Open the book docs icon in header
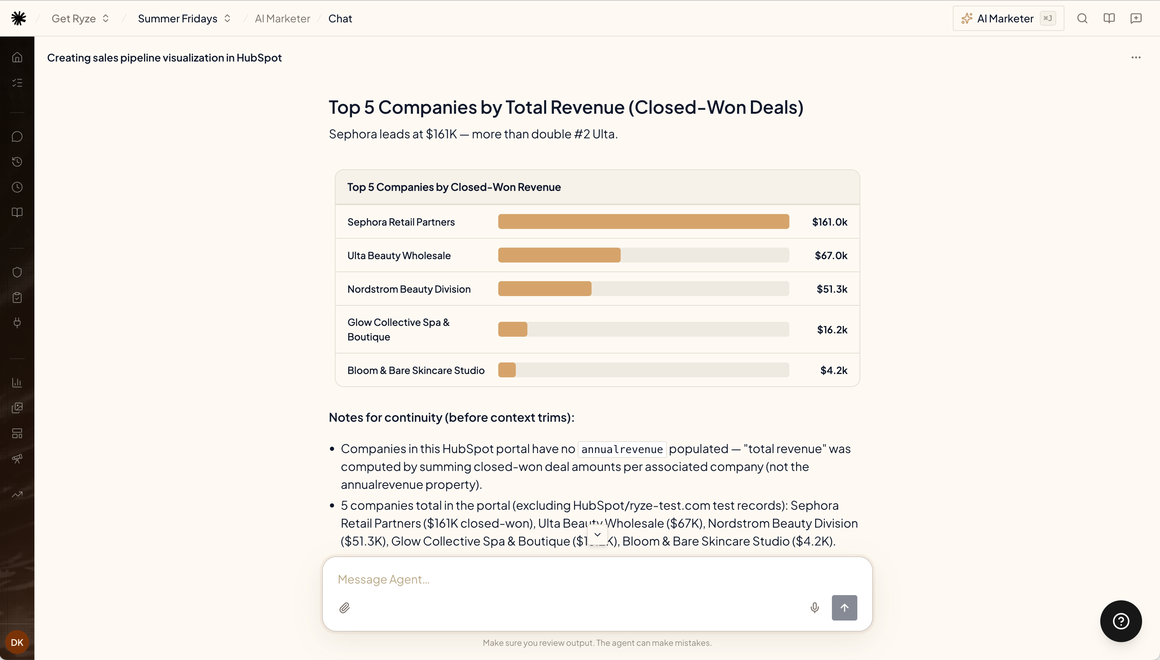Screen dimensions: 1160x660 pyautogui.click(x=1109, y=18)
